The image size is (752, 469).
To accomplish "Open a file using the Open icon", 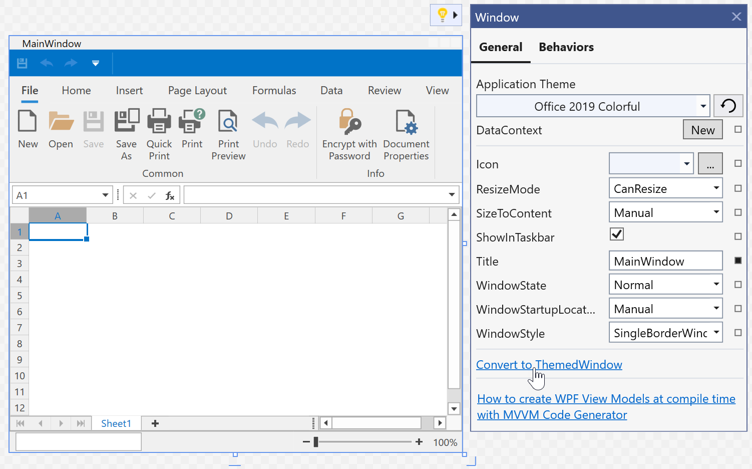I will 61,122.
